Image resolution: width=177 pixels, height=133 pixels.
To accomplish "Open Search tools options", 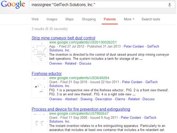I will 151,19.
